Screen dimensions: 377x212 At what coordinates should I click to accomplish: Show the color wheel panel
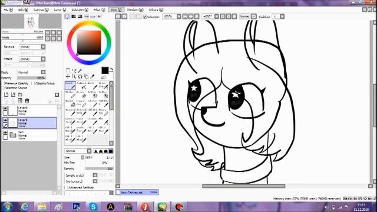[x=67, y=16]
